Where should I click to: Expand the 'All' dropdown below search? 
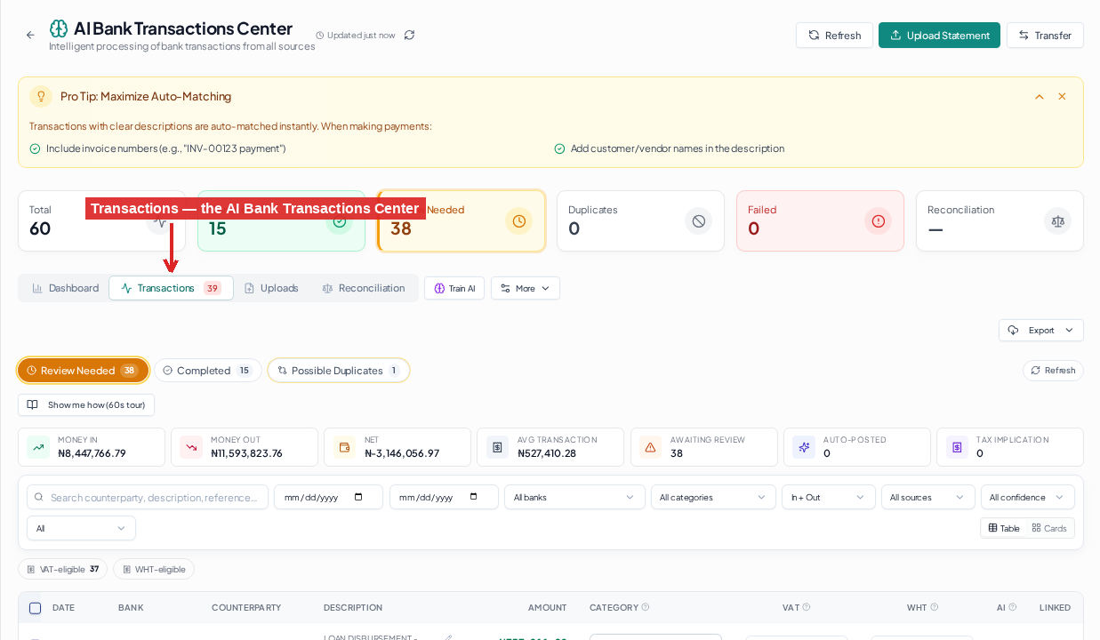tap(81, 528)
